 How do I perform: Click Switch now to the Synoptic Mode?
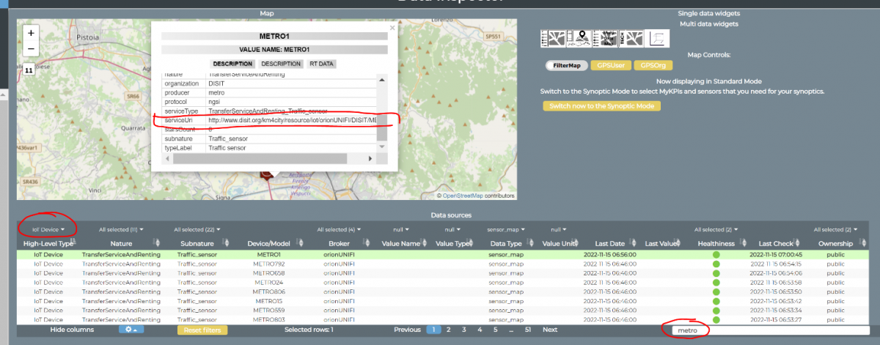(x=601, y=106)
